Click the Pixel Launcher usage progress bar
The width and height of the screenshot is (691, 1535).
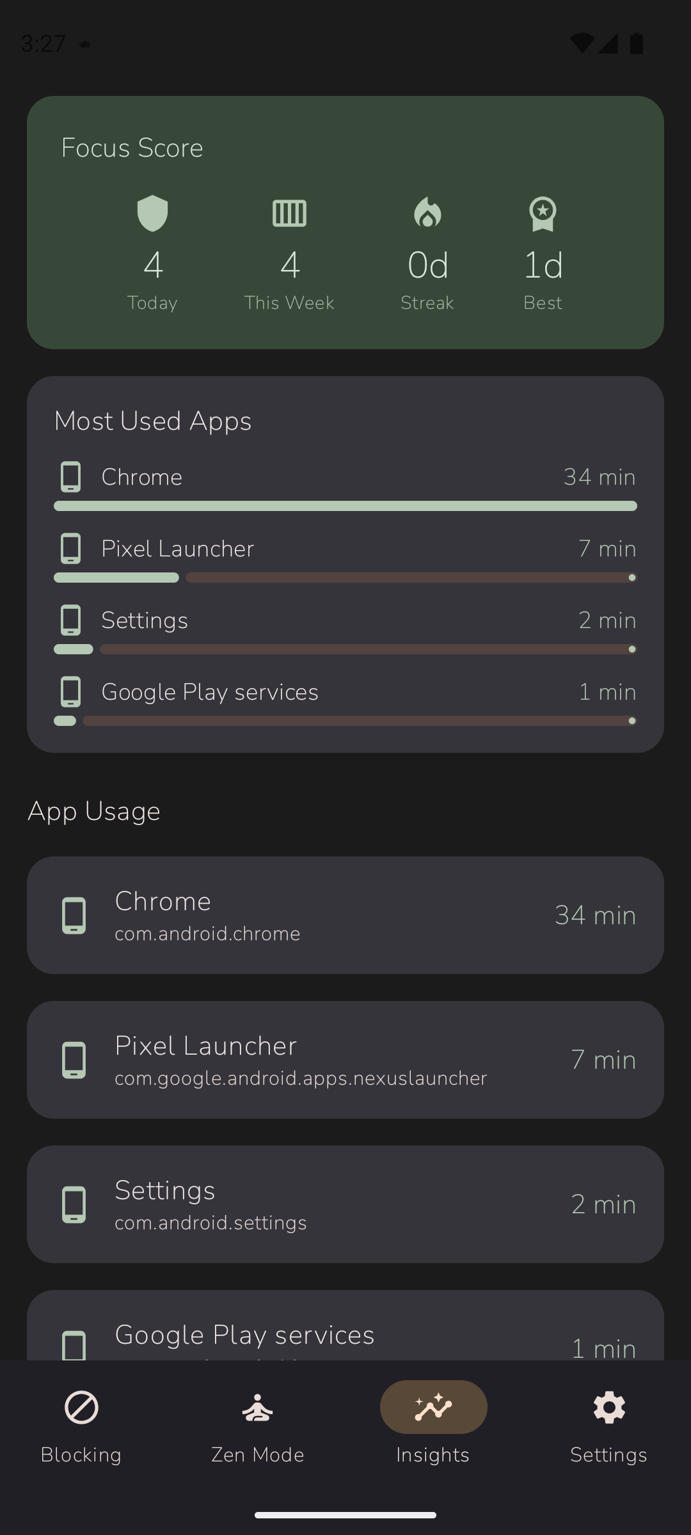point(345,578)
